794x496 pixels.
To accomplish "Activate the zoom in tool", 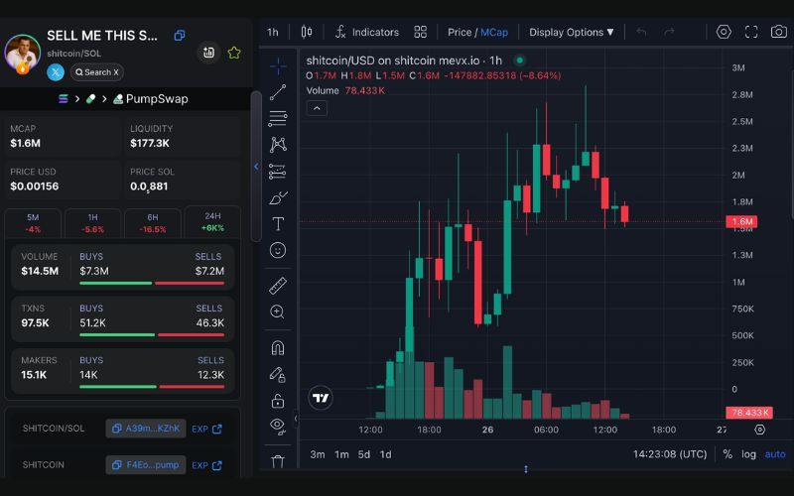I will click(278, 311).
